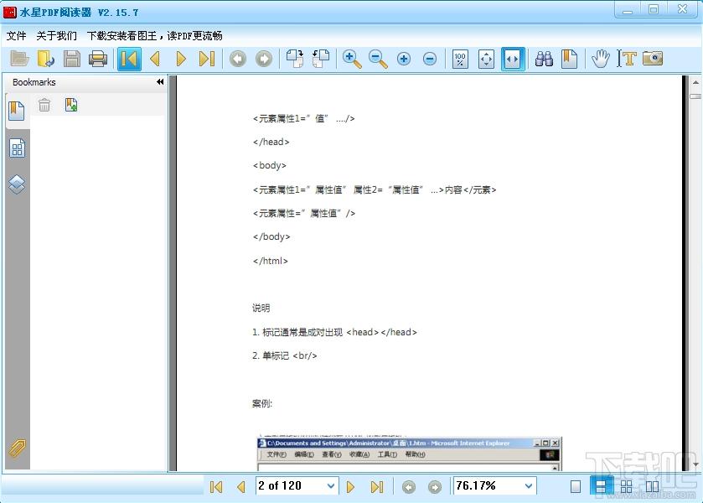Go to first page in bottom bar

tap(216, 487)
